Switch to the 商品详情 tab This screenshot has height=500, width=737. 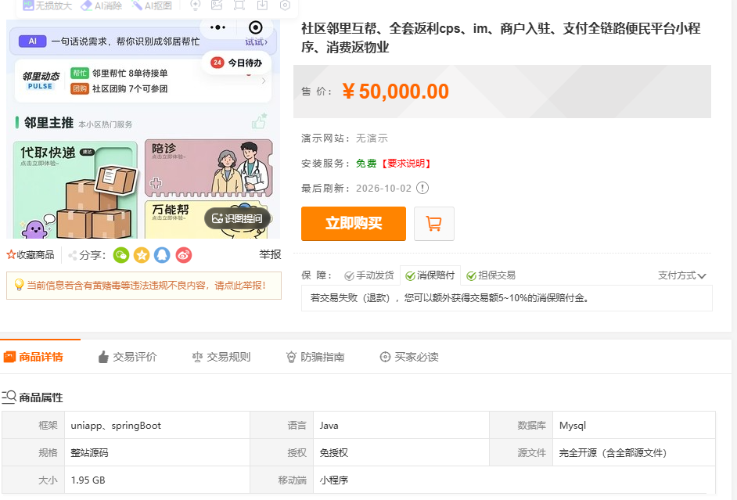pos(34,357)
